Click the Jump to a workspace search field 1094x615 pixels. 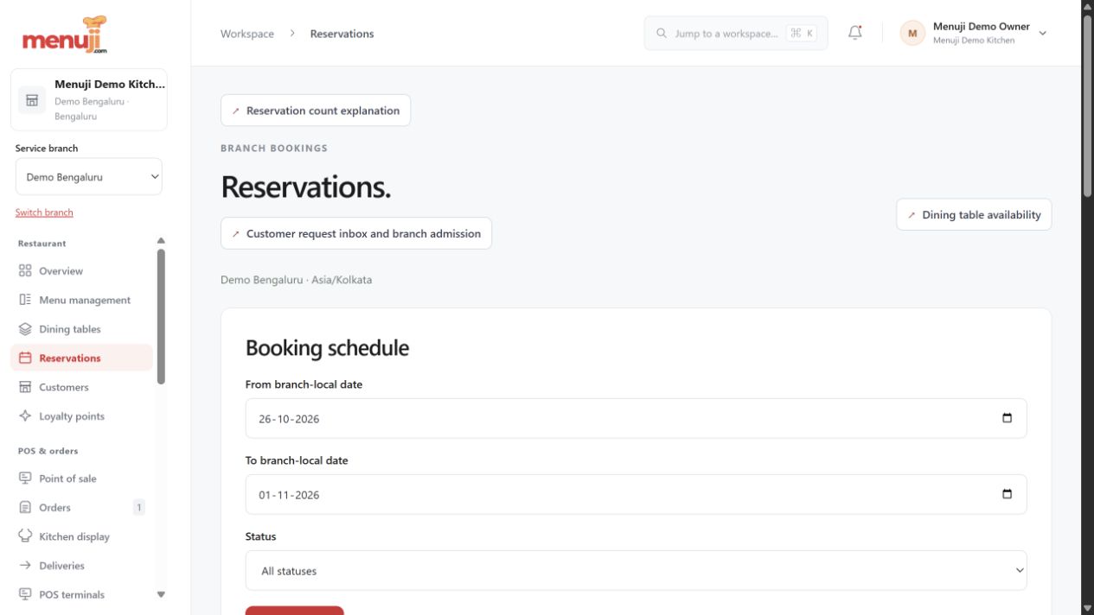point(736,34)
